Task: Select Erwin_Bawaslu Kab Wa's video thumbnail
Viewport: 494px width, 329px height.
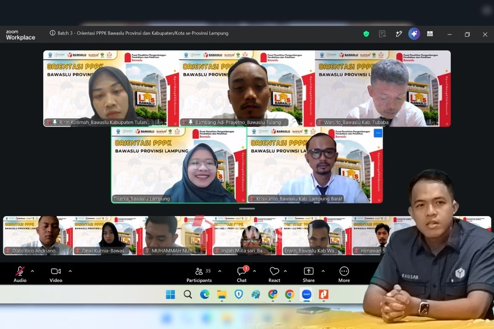Action: click(317, 235)
